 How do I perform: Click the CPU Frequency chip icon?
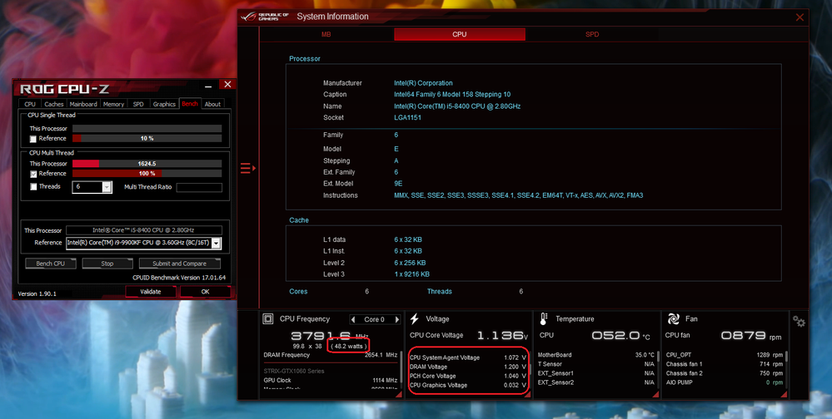(x=268, y=319)
